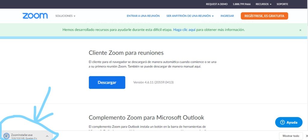
Task: Click the Cliente Zoom para reuniones heading
Action: coord(126,53)
